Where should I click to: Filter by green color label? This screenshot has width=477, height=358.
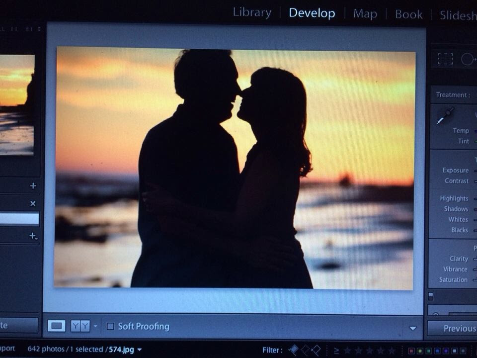428,351
